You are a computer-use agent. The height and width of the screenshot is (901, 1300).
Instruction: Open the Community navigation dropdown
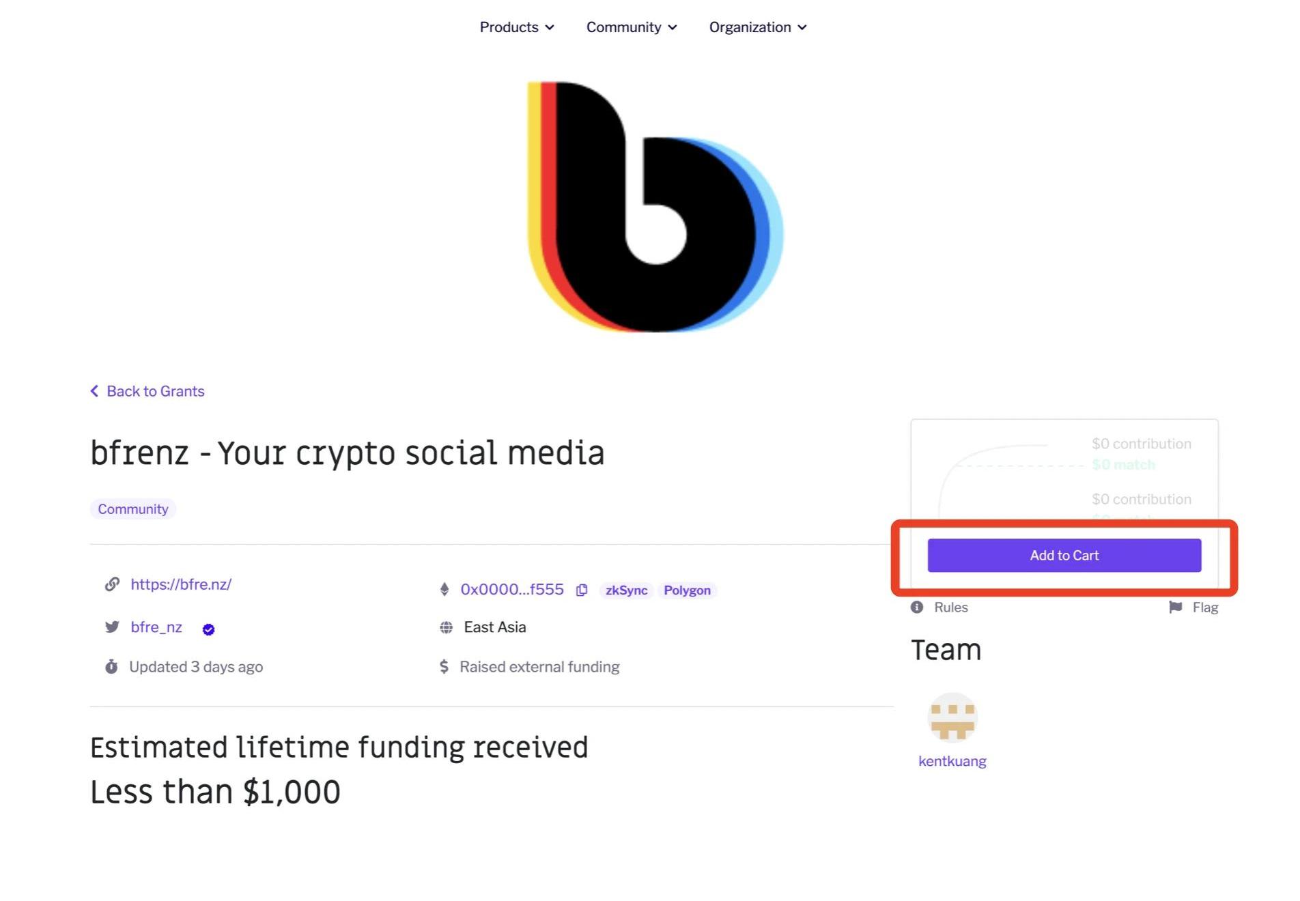(632, 27)
